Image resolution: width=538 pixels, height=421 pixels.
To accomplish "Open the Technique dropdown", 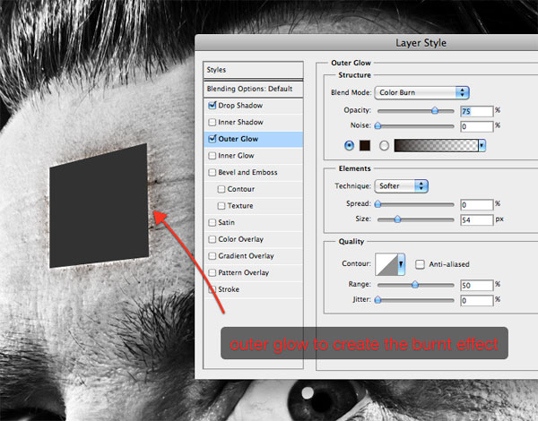I will [401, 186].
